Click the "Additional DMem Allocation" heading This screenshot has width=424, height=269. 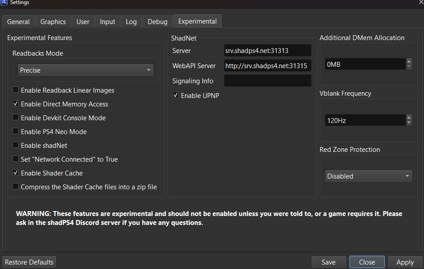[362, 38]
